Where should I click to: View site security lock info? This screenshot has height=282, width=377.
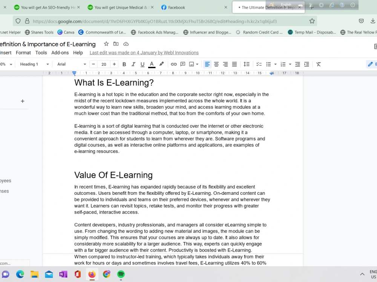point(27,21)
